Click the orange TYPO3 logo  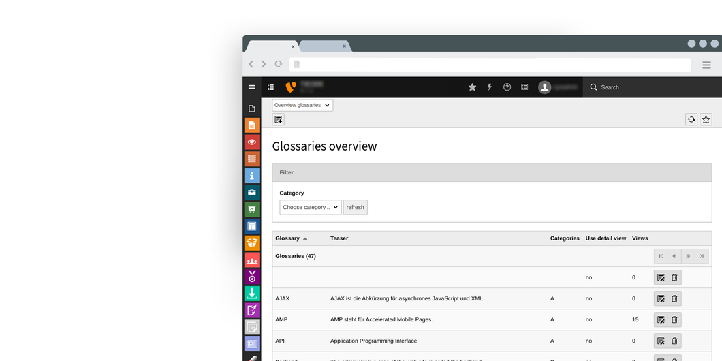point(290,87)
